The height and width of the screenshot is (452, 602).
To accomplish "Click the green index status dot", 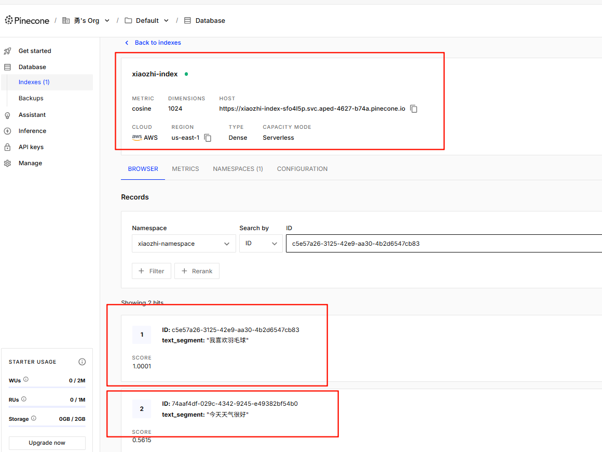I will point(186,74).
